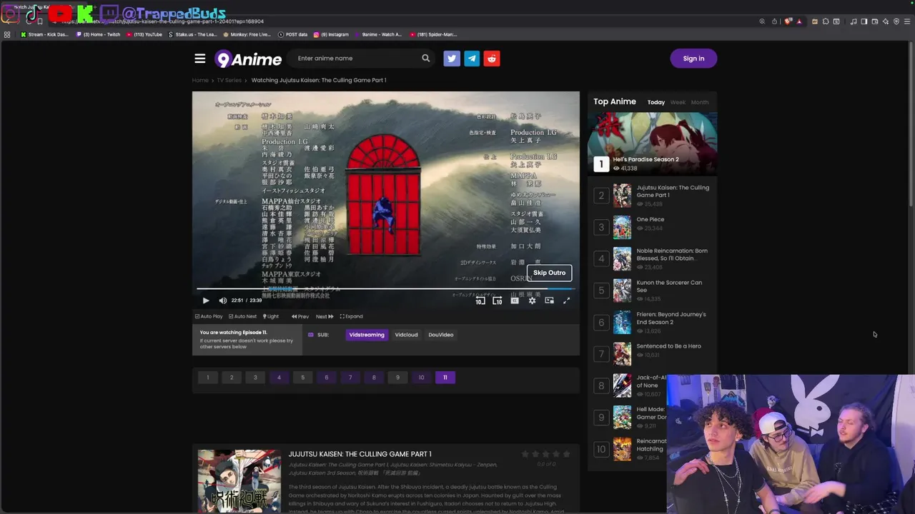This screenshot has height=514, width=915.
Task: Enter fullscreen mode
Action: pyautogui.click(x=566, y=301)
